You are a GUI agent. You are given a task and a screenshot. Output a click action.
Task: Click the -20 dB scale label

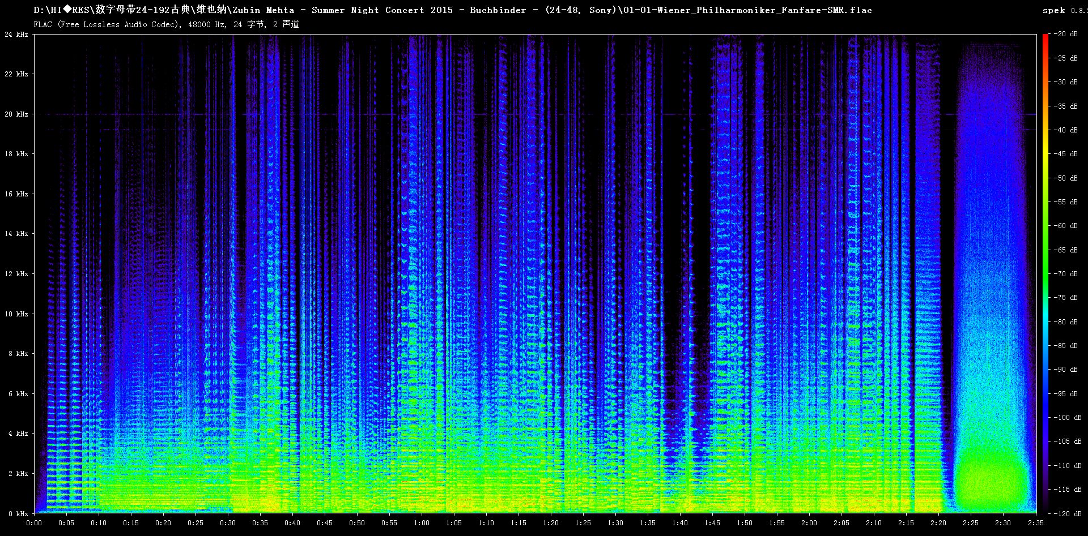click(1066, 34)
